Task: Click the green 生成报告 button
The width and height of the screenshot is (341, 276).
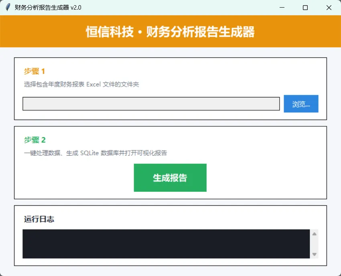Action: (170, 178)
